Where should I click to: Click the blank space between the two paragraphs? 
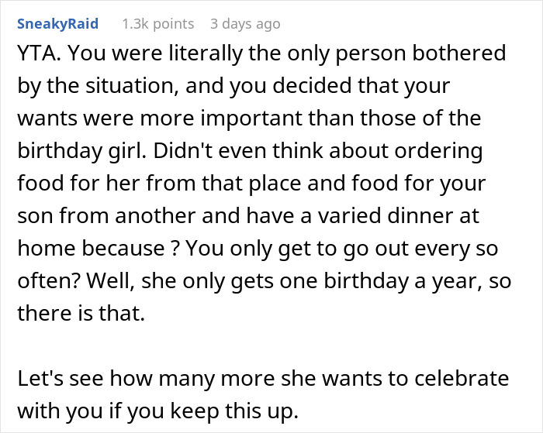coord(263,345)
